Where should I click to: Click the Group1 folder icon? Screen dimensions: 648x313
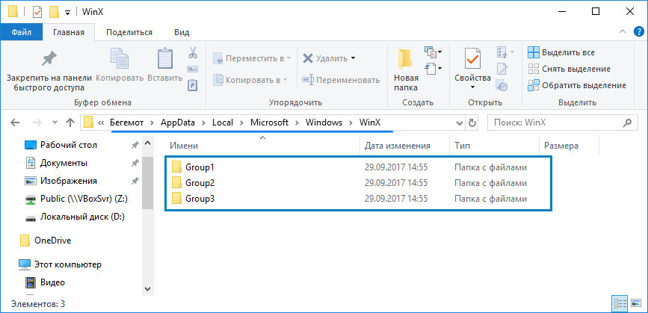point(177,167)
